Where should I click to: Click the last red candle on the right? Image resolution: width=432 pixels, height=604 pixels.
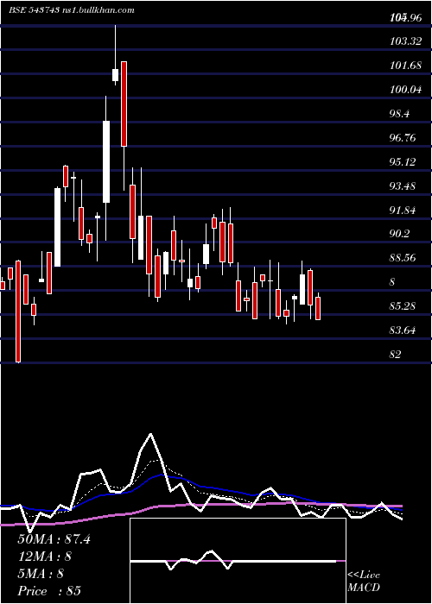[318, 308]
